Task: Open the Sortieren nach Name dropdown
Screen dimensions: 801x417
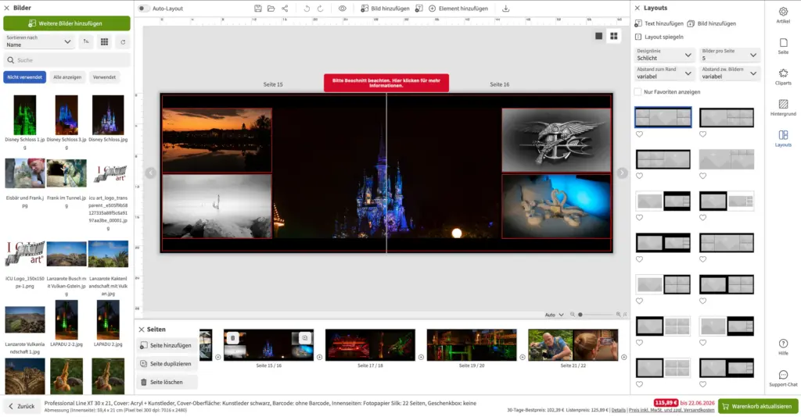Action: coord(39,41)
